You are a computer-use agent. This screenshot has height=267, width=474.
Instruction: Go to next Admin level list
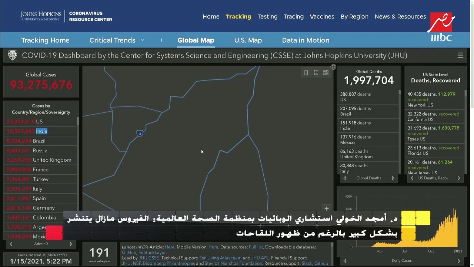coord(71,244)
